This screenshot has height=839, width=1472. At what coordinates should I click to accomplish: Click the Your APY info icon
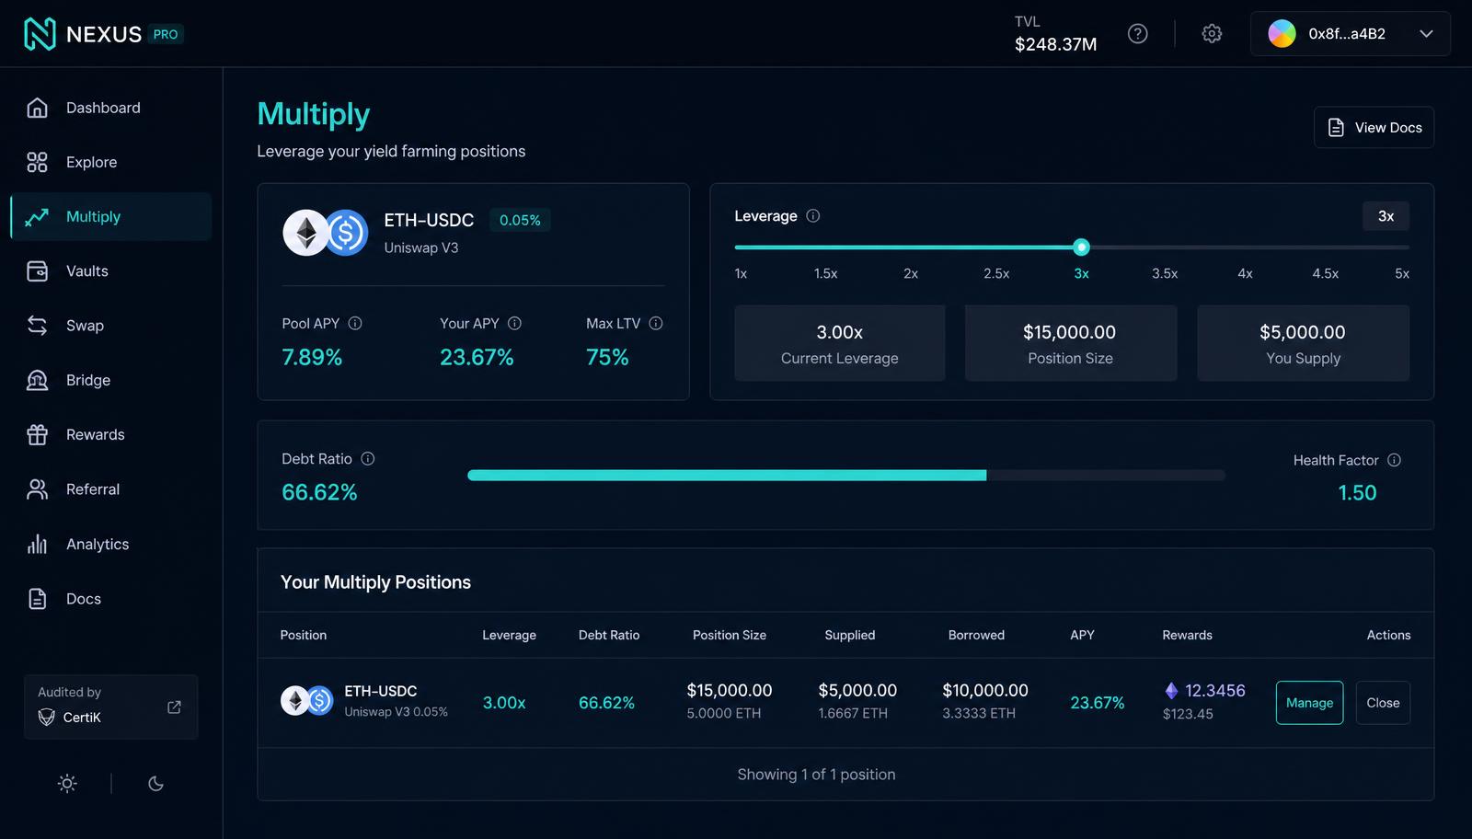coord(515,323)
